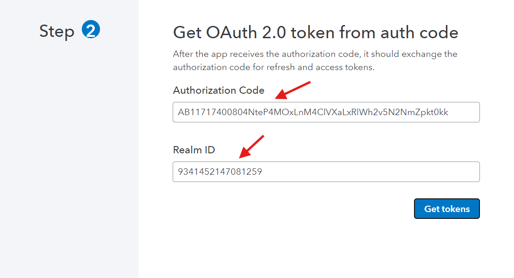The height and width of the screenshot is (278, 514).
Task: Click the "should exchange the" text in description
Action: 414,54
